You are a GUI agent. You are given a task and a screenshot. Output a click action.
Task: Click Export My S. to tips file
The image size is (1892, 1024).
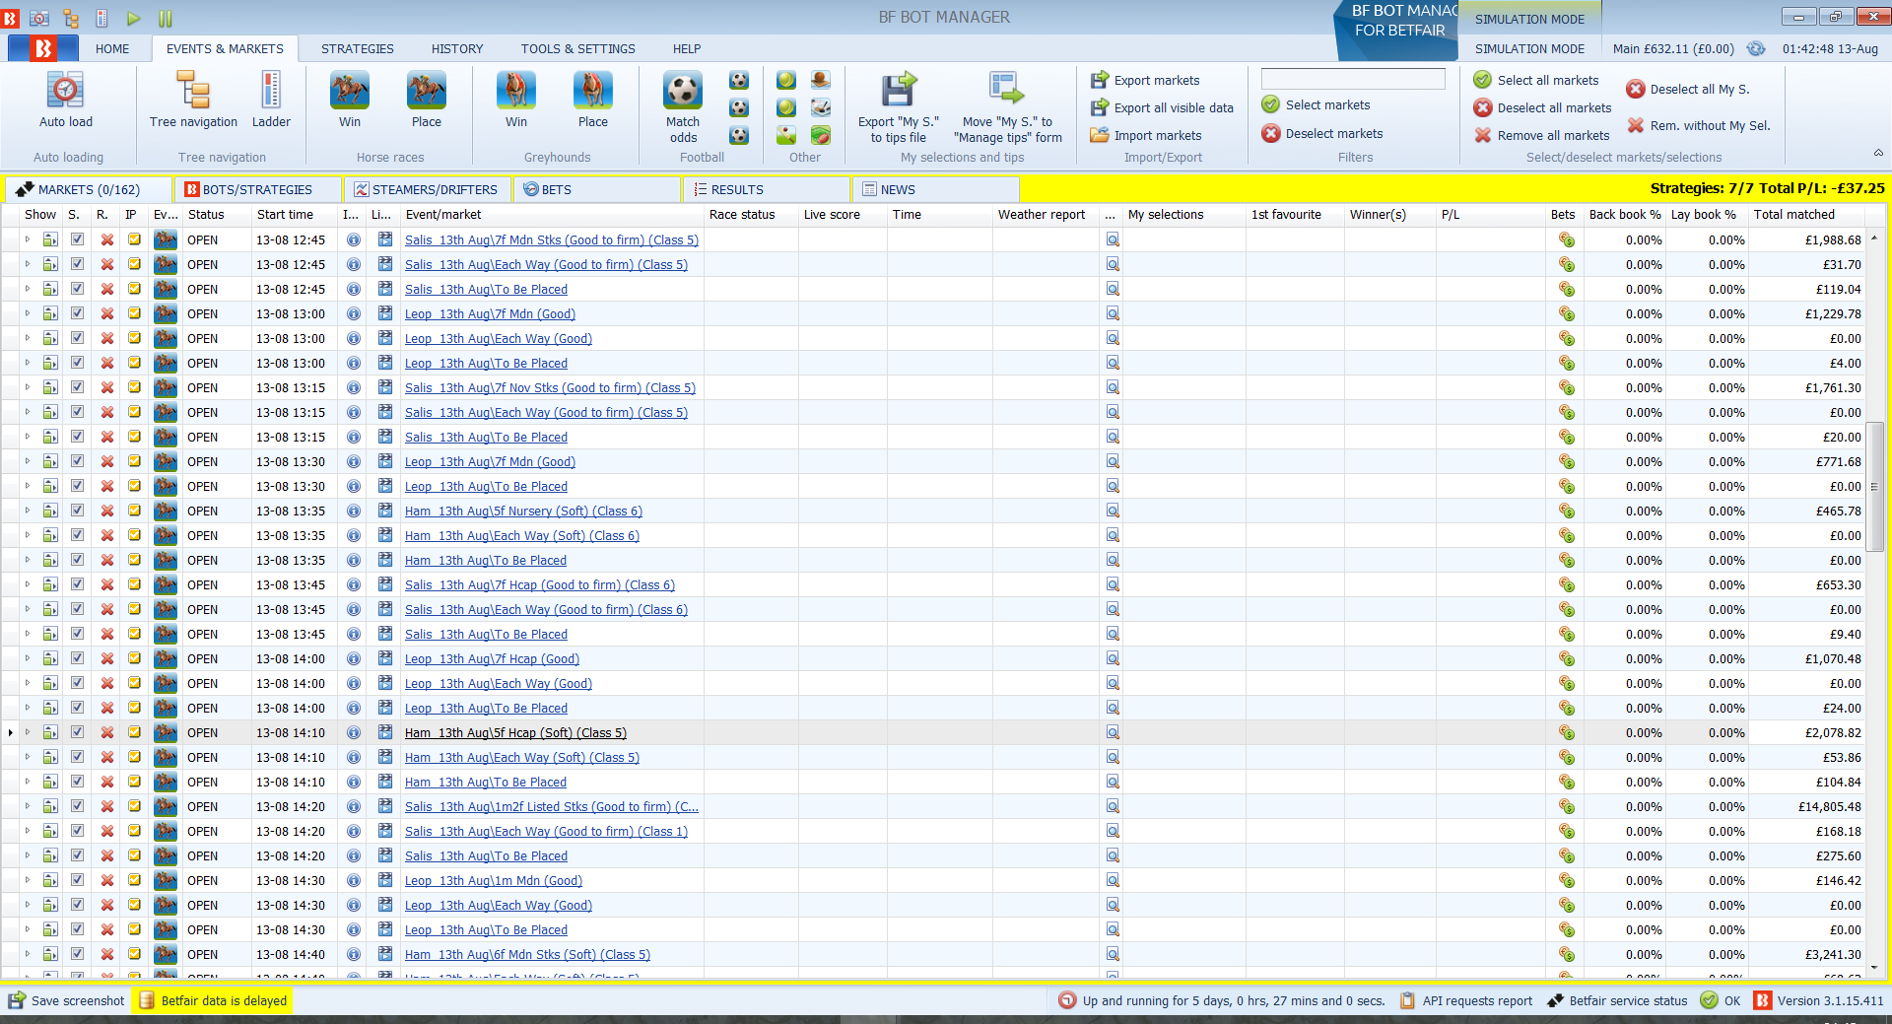[x=899, y=106]
